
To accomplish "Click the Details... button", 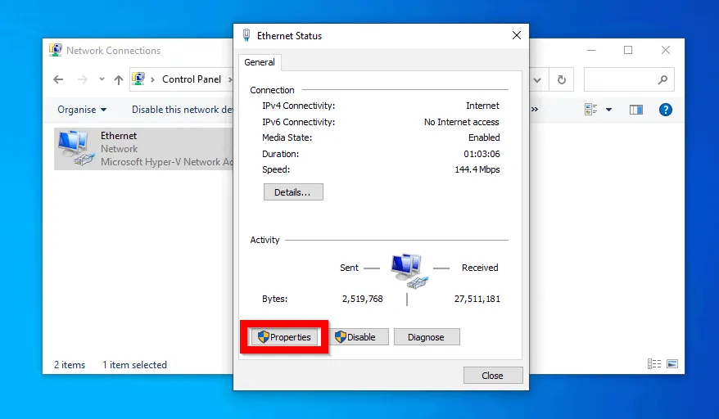I will (x=293, y=192).
